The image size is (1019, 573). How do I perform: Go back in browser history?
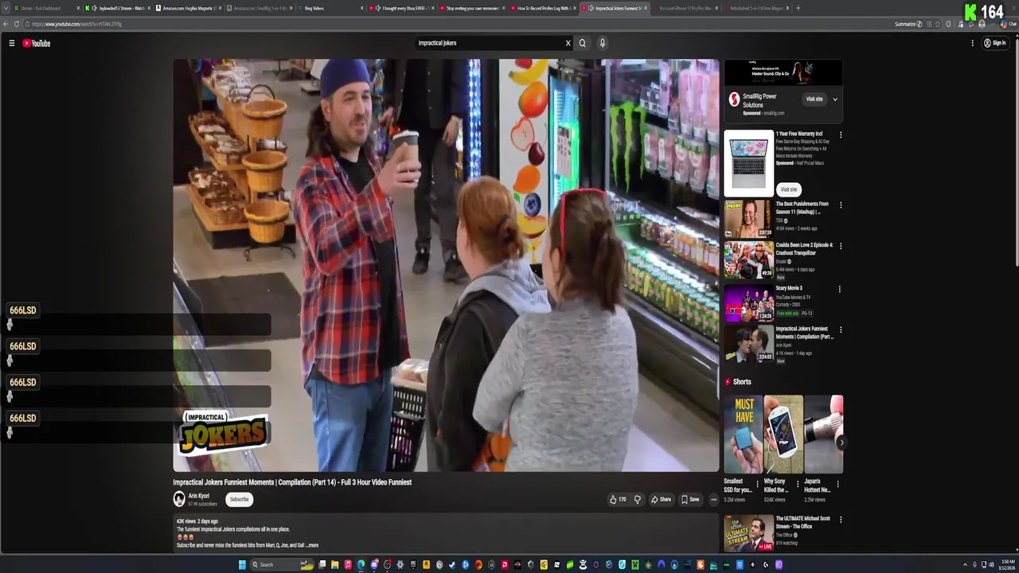[x=6, y=24]
